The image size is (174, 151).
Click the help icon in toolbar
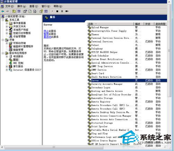41,11
